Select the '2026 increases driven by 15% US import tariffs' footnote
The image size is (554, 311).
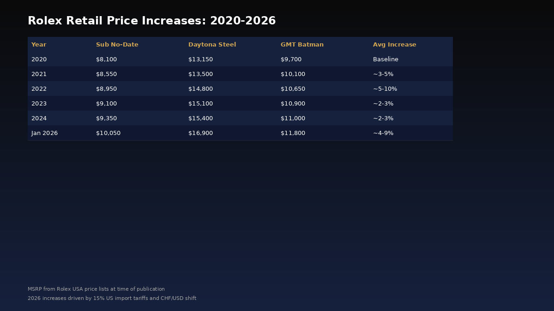pos(112,299)
